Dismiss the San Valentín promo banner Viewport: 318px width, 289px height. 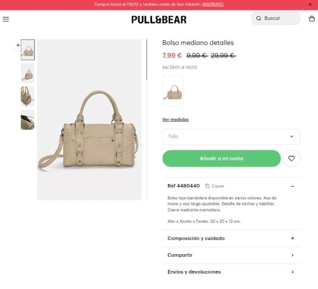tap(310, 5)
